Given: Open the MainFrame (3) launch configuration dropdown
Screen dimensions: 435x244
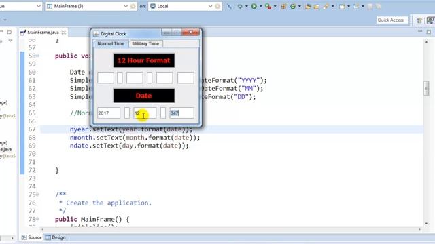Looking at the screenshot, I should point(125,6).
